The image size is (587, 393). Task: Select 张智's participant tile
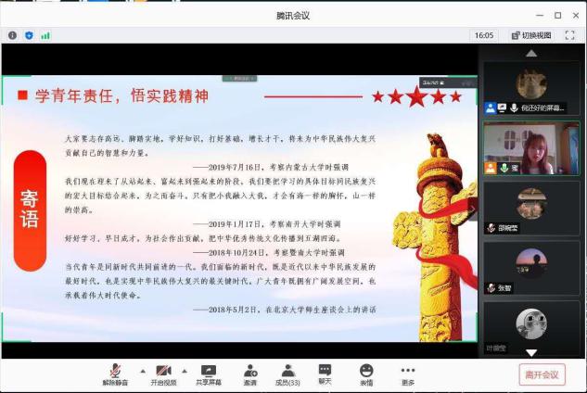[531, 266]
